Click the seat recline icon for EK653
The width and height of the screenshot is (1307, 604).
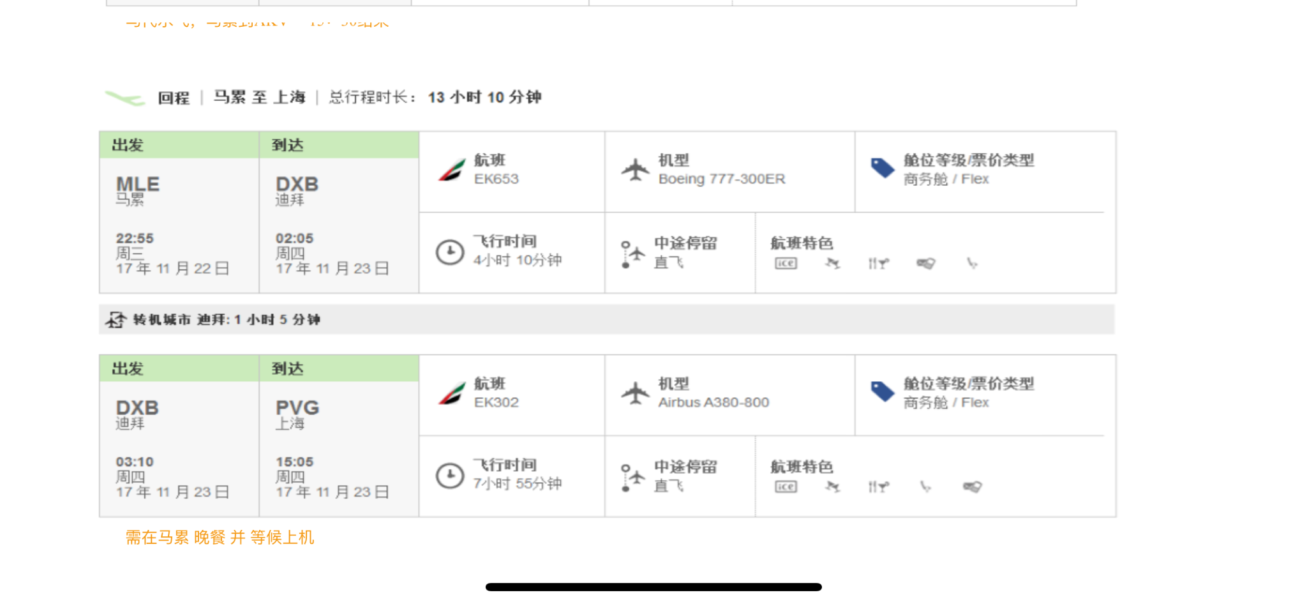coord(972,263)
